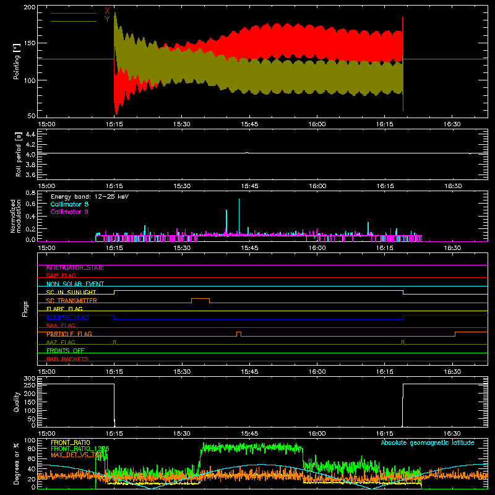The width and height of the screenshot is (495, 495).
Task: Click the PARTICLE_FLAG pulse near 15:42
Action: (239, 334)
